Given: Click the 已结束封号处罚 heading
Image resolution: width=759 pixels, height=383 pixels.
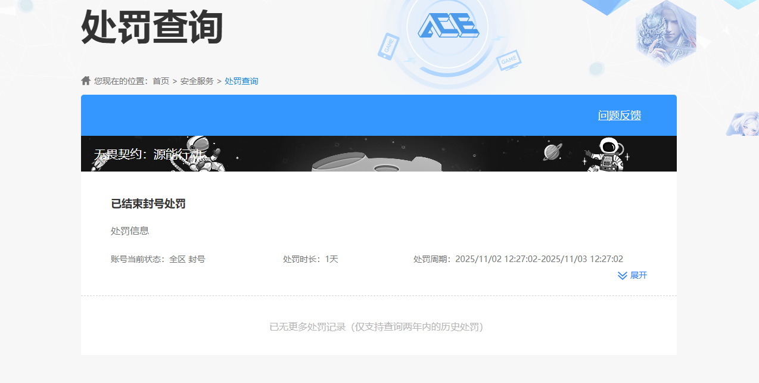Looking at the screenshot, I should pyautogui.click(x=148, y=204).
